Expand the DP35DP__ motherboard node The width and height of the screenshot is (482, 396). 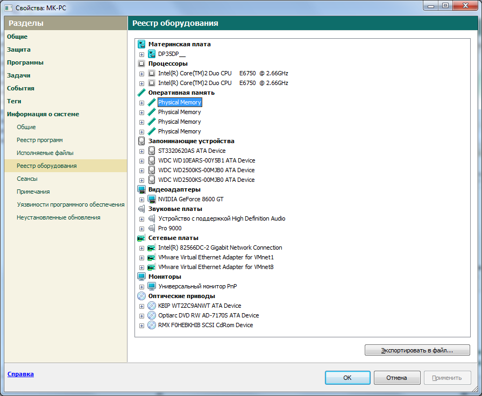(141, 54)
